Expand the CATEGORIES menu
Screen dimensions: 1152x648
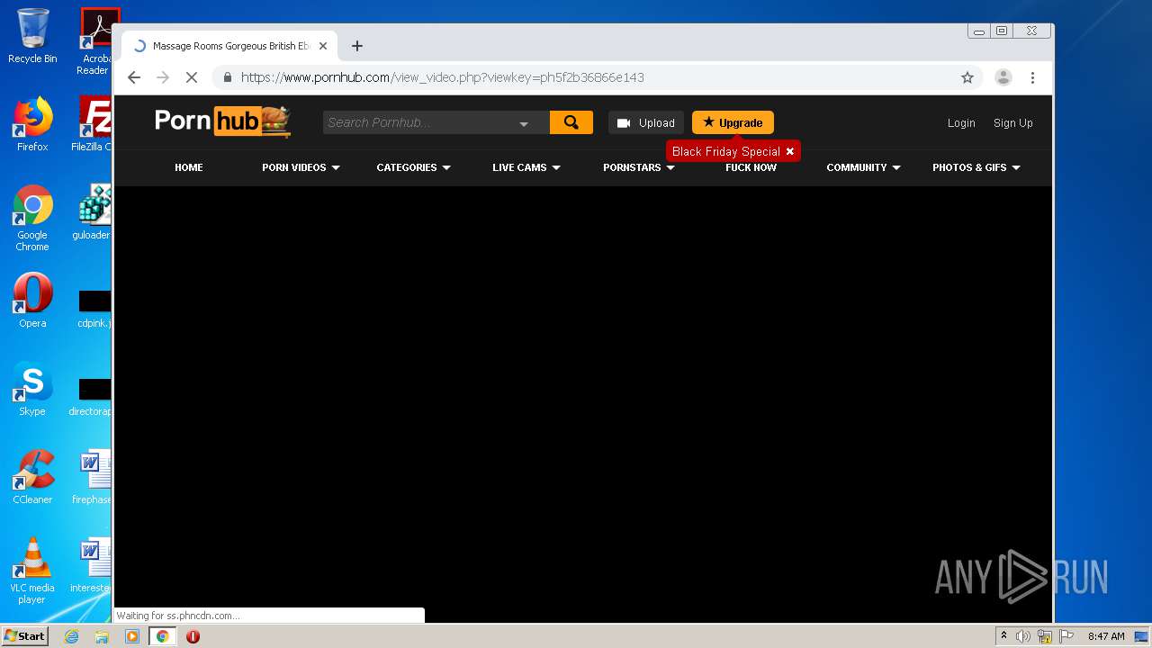point(413,167)
